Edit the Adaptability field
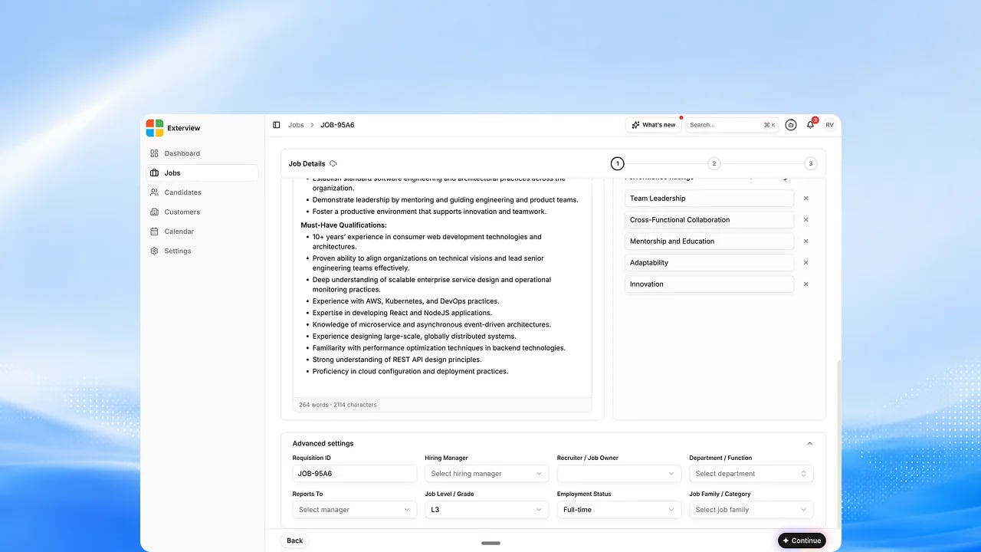Screen dimensions: 981x552 [709, 263]
